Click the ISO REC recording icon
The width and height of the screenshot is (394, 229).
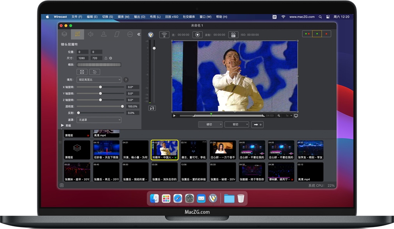pyautogui.click(x=233, y=35)
